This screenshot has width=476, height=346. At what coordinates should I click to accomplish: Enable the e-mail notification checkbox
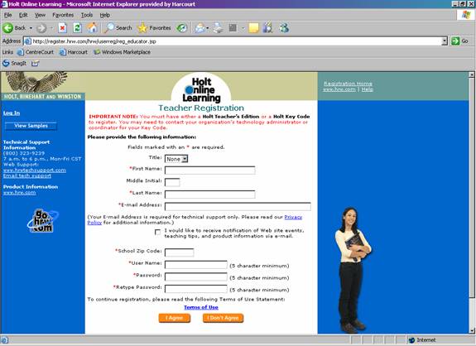click(x=157, y=232)
